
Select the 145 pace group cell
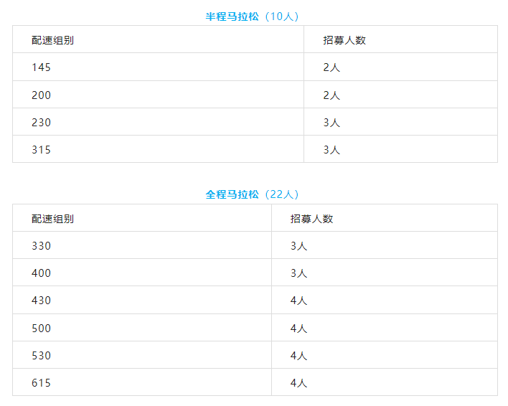[x=42, y=67]
